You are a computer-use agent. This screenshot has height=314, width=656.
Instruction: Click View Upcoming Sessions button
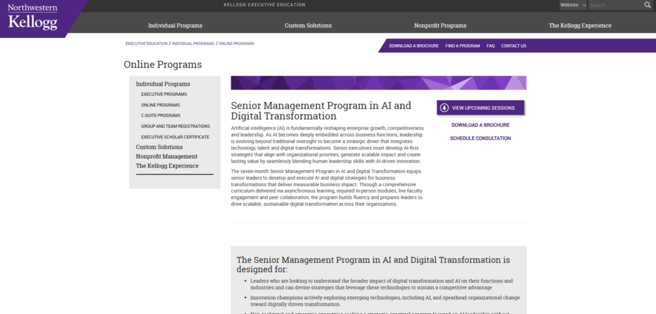pyautogui.click(x=480, y=107)
